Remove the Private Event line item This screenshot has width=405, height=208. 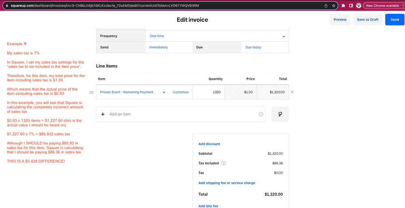[292, 92]
